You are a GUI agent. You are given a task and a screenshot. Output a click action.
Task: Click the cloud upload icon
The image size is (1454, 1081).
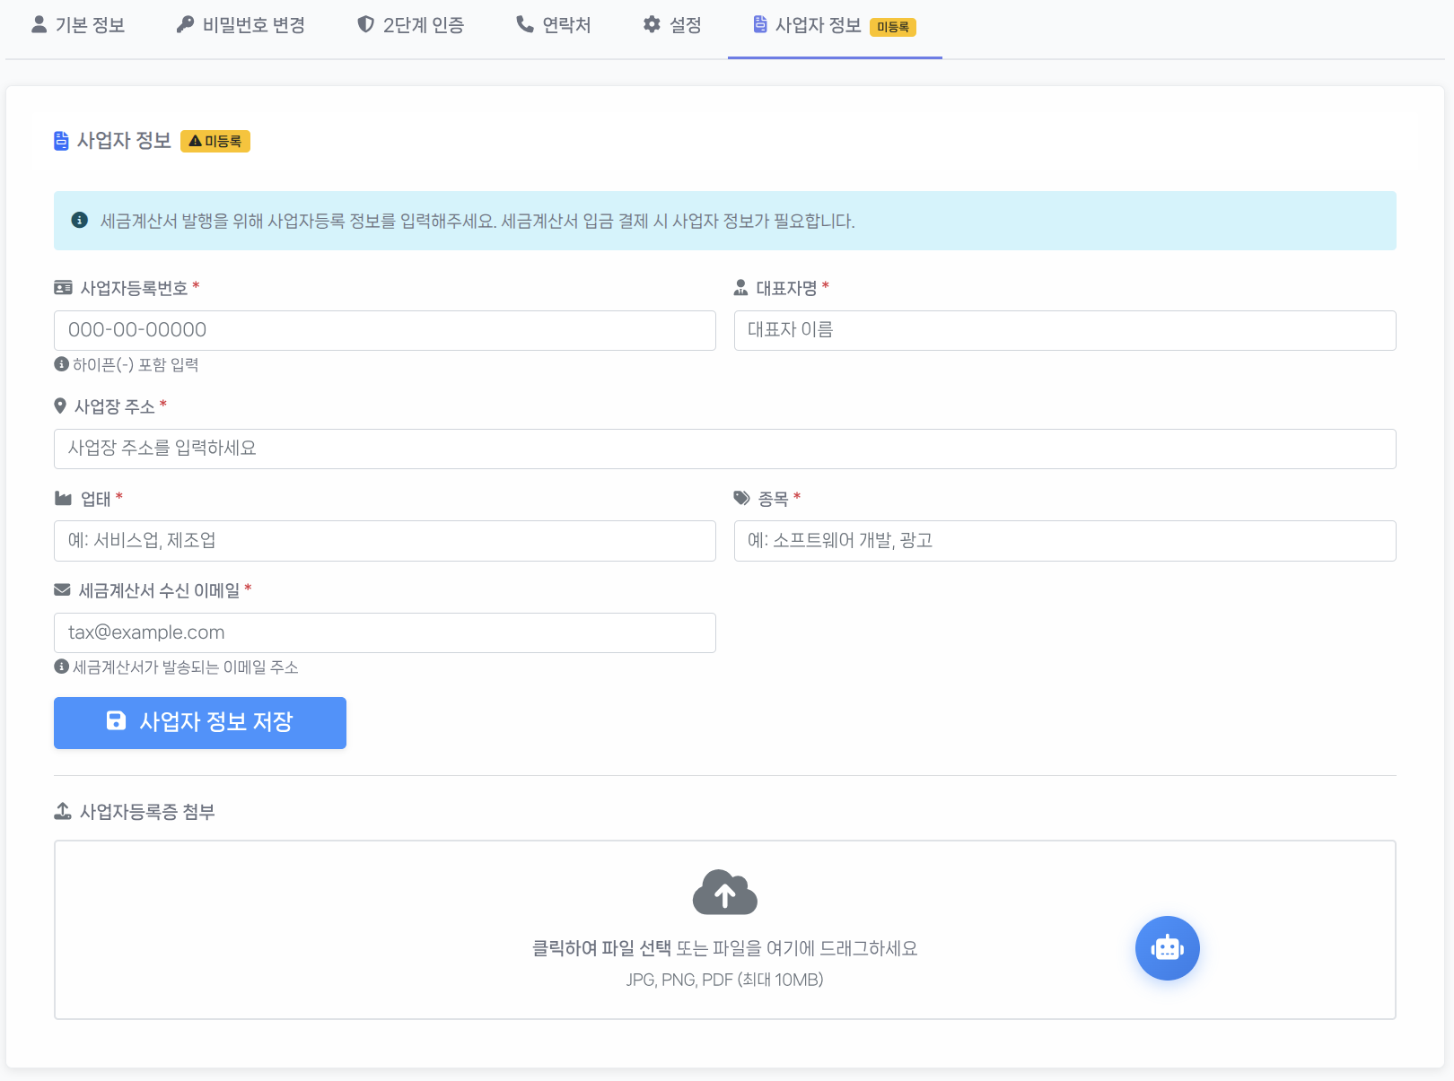click(x=724, y=893)
